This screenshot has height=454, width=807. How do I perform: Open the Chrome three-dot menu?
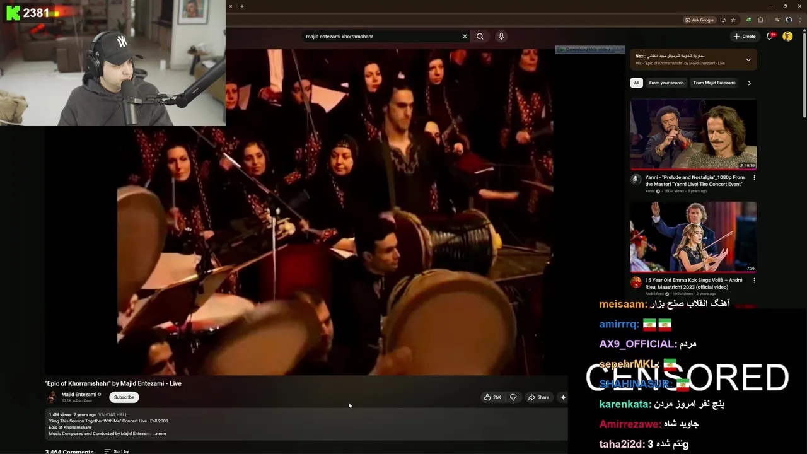tap(799, 20)
